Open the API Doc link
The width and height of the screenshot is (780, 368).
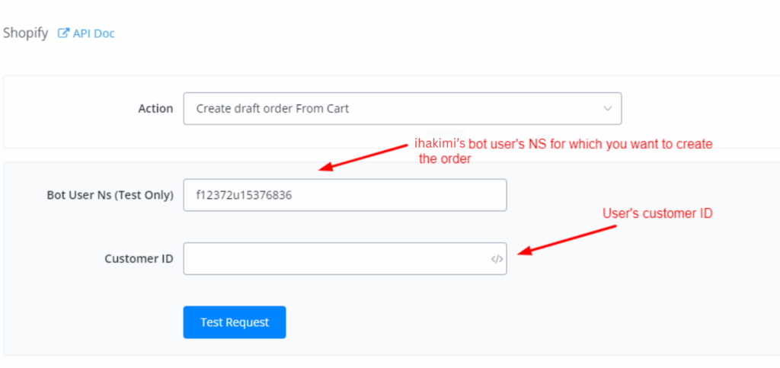(93, 34)
